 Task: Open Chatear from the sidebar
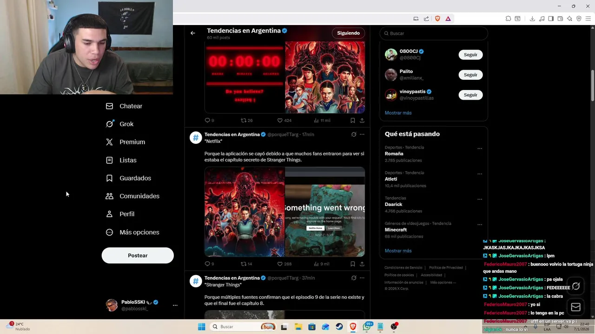pyautogui.click(x=124, y=106)
